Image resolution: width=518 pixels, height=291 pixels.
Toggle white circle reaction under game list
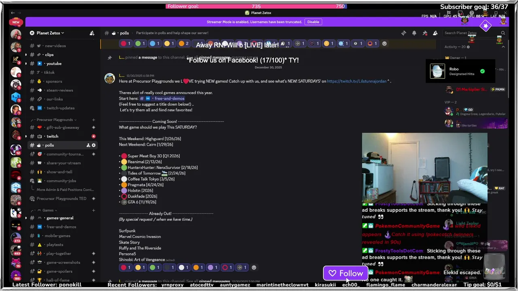click(184, 268)
